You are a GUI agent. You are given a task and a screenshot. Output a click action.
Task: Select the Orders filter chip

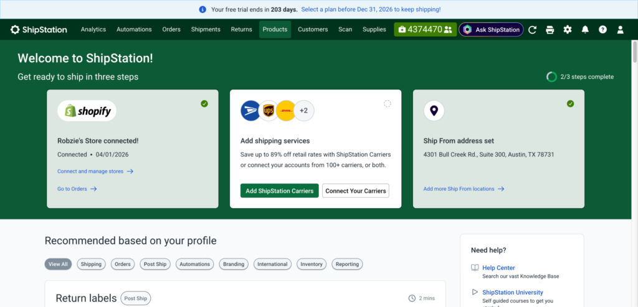(x=123, y=264)
